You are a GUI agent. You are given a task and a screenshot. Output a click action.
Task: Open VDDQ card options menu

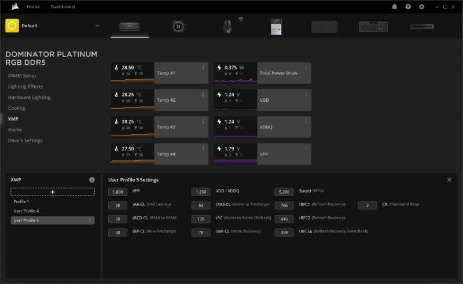pyautogui.click(x=306, y=121)
